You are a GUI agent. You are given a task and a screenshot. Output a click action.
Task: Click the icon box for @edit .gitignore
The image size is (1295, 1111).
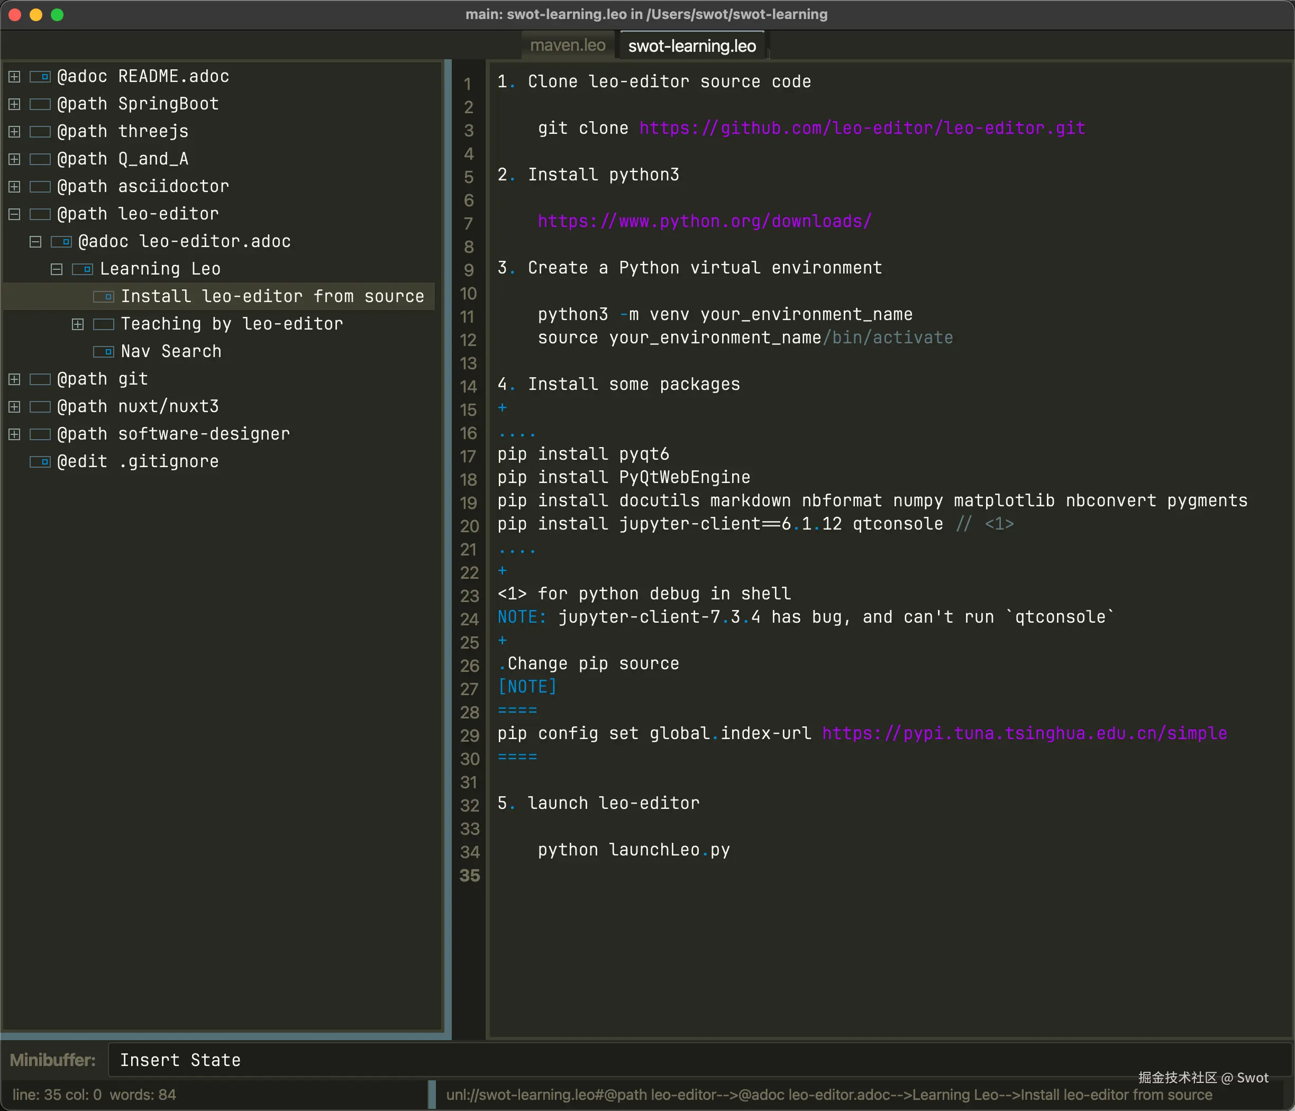pyautogui.click(x=40, y=462)
